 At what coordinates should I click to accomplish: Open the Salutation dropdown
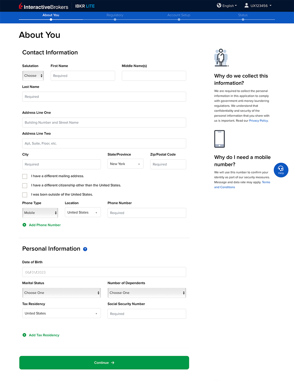coord(33,76)
